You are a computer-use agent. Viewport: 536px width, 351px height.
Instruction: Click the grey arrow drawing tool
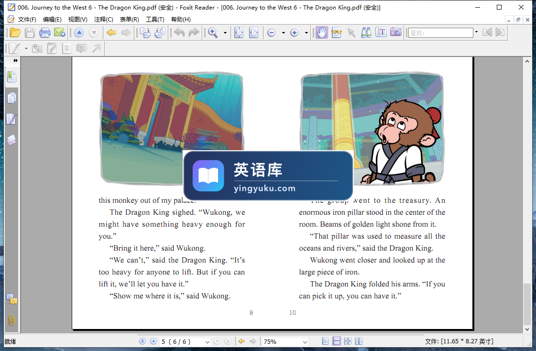coord(97,48)
